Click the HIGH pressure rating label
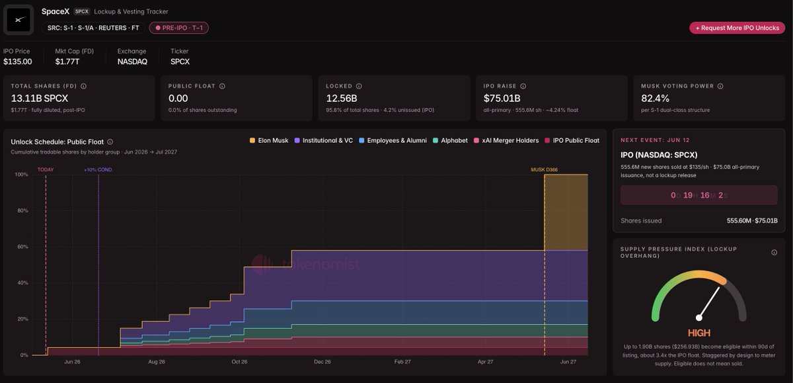 click(699, 333)
